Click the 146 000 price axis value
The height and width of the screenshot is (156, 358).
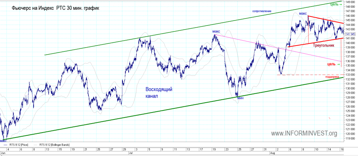pos(350,15)
